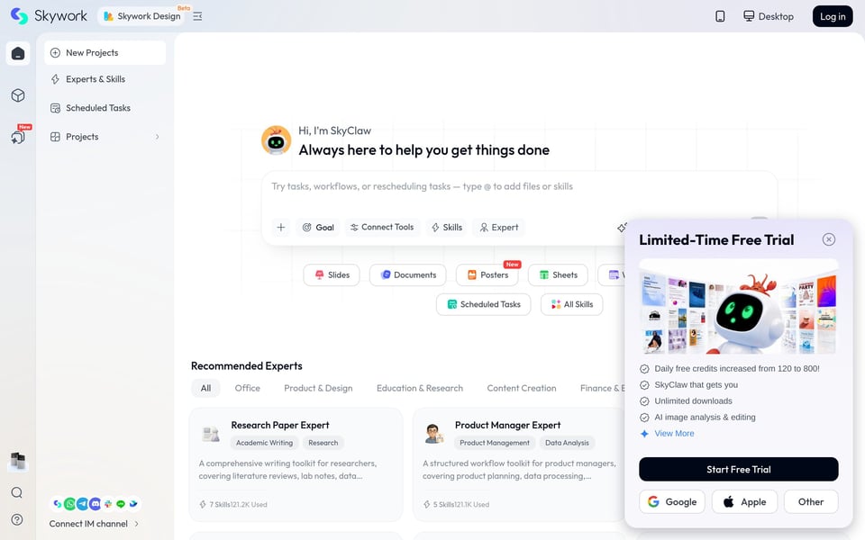Screen dimensions: 865x540
Task: Choose the Posters skill chip
Action: tap(487, 275)
